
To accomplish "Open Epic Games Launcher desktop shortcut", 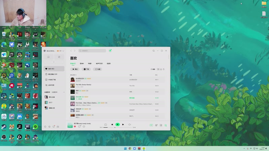I will [x=12, y=56].
